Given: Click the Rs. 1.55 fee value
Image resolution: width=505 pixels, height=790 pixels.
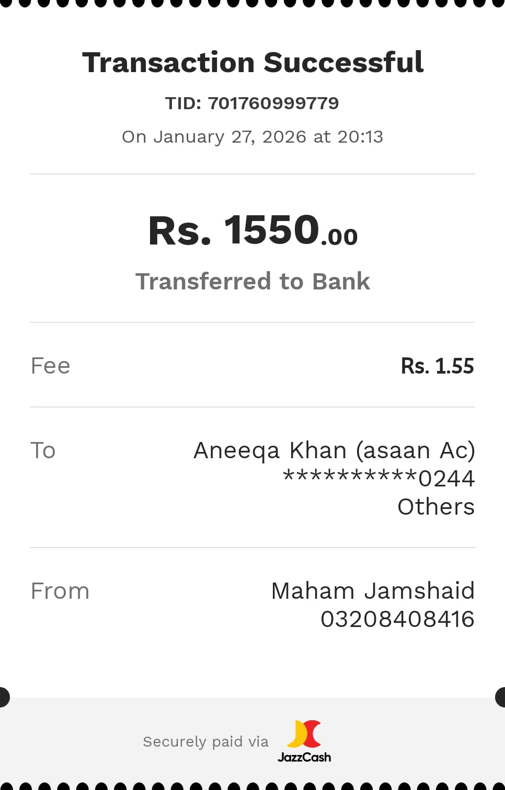Looking at the screenshot, I should click(437, 366).
